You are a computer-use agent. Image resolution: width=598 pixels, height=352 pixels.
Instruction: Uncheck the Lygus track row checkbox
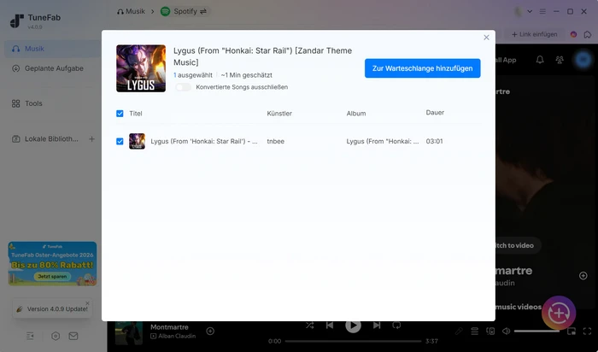pyautogui.click(x=120, y=141)
